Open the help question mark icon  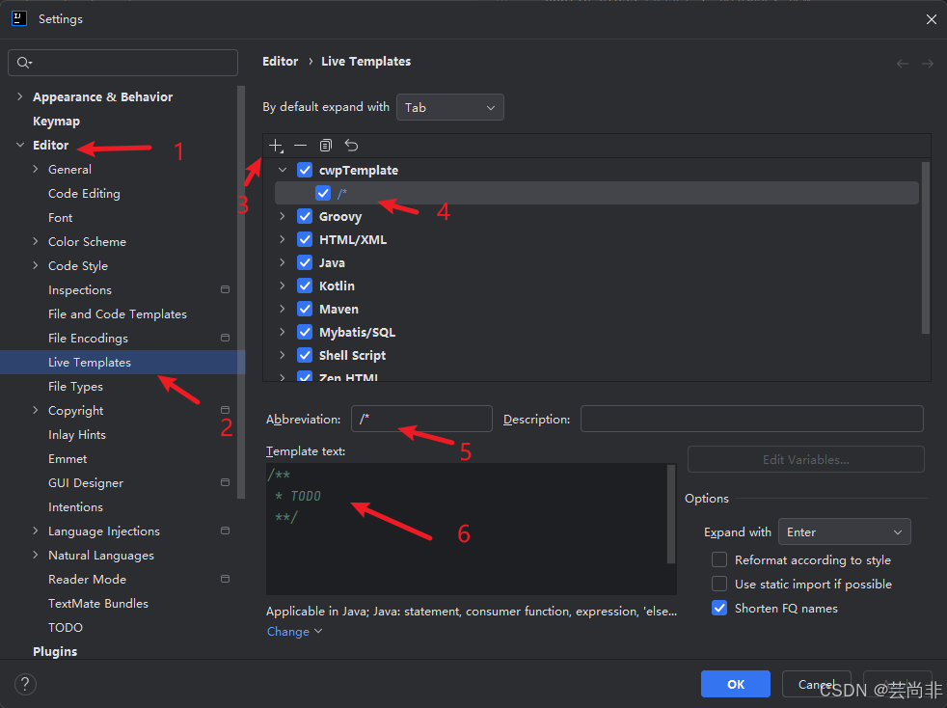click(25, 685)
